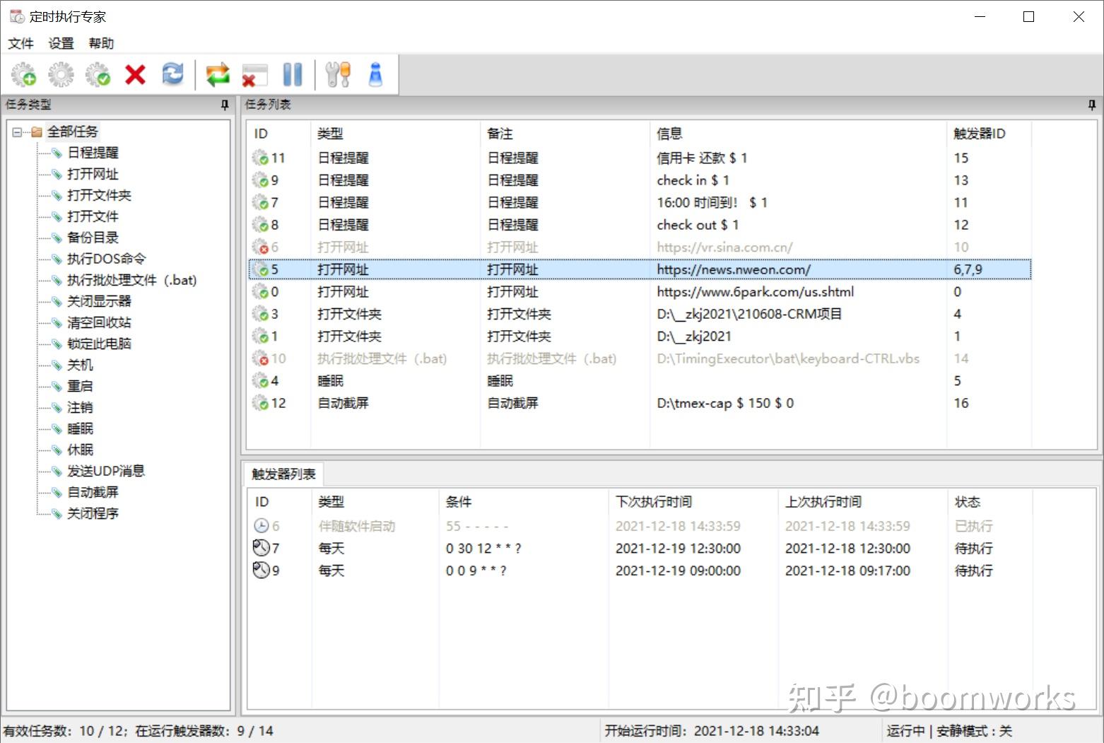Click the status icon of task ID 4
The height and width of the screenshot is (743, 1104).
click(260, 380)
